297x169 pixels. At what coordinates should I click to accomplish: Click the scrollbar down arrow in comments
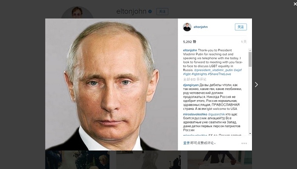pos(250,134)
